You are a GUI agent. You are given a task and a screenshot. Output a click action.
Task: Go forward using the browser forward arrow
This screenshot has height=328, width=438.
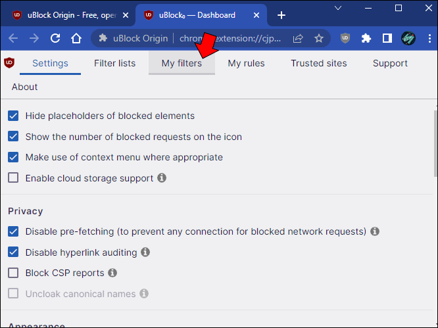coord(34,38)
